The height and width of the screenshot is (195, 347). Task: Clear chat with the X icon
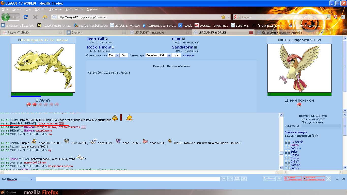point(244,178)
